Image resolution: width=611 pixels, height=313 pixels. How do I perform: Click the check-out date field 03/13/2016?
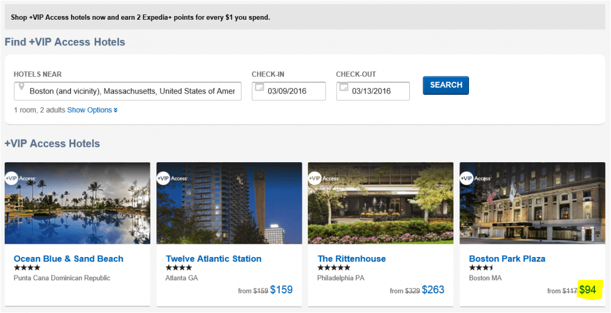point(373,91)
